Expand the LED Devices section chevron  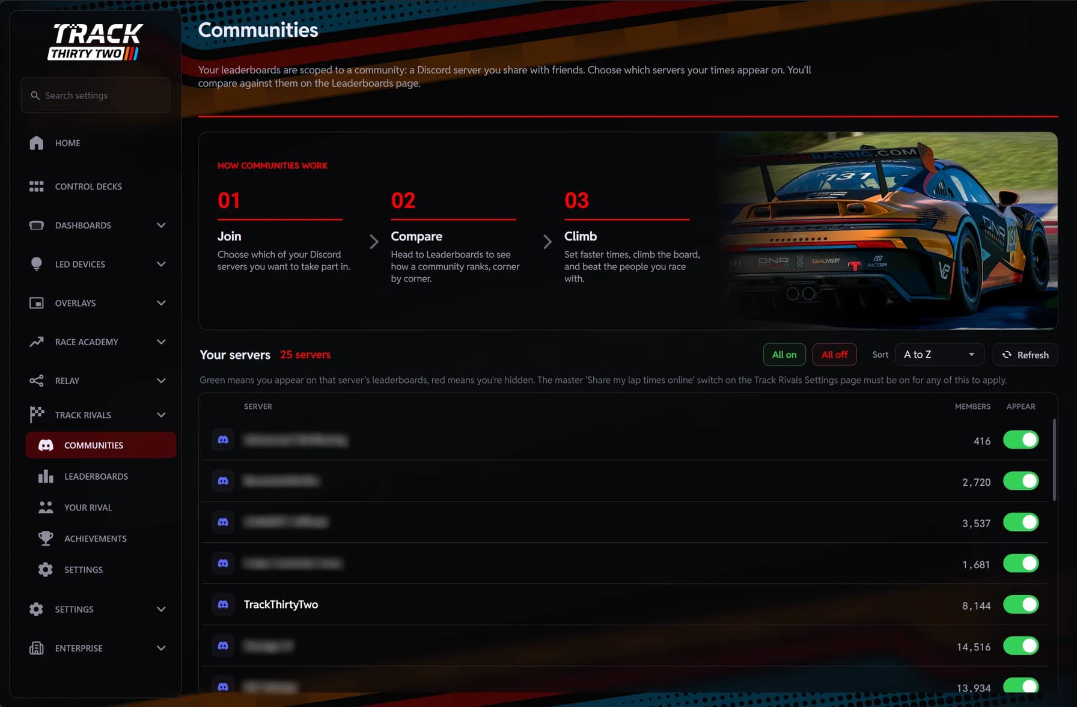click(x=161, y=264)
